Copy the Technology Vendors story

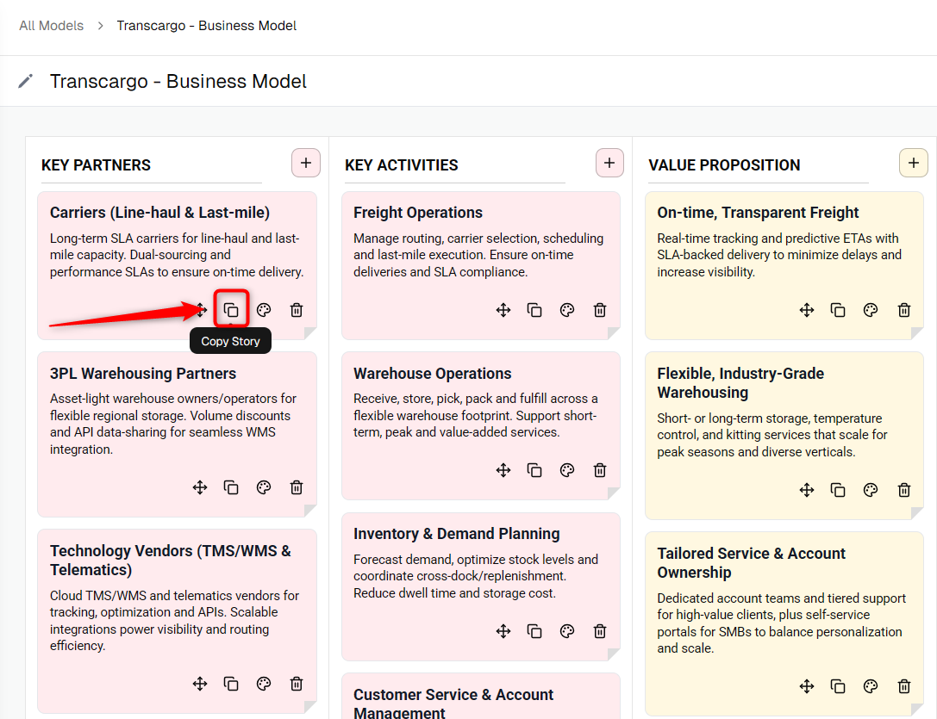click(x=231, y=684)
